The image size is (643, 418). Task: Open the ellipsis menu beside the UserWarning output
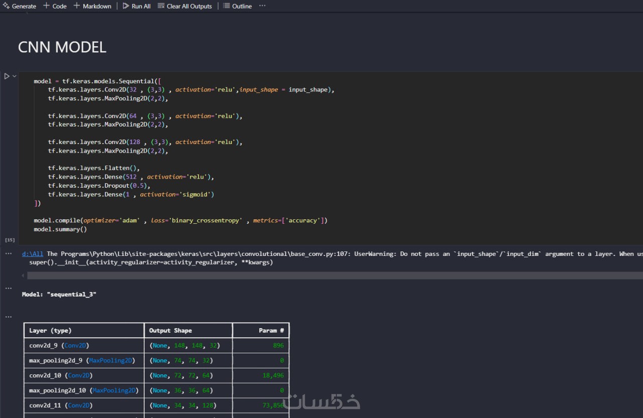8,254
